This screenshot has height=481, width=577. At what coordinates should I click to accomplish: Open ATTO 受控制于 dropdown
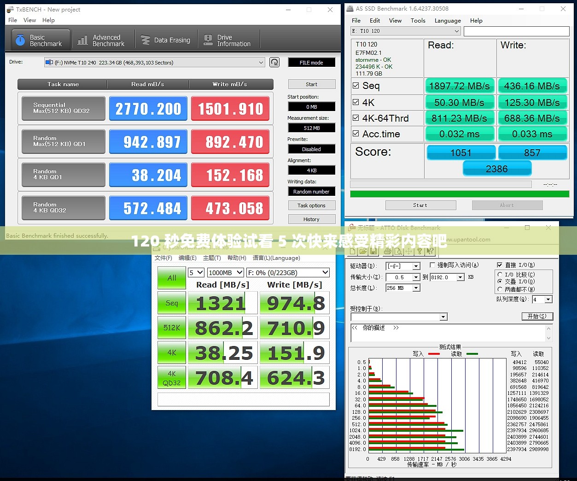pos(399,317)
